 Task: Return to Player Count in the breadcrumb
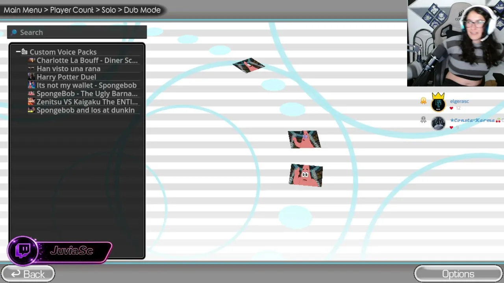click(72, 10)
